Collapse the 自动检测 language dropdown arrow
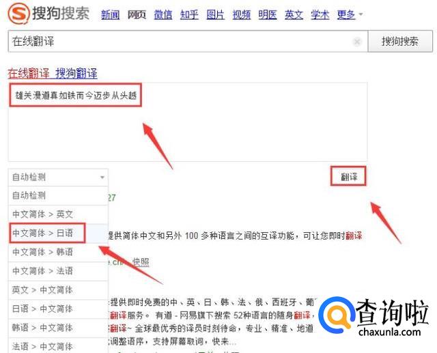This screenshot has height=353, width=437. (102, 178)
